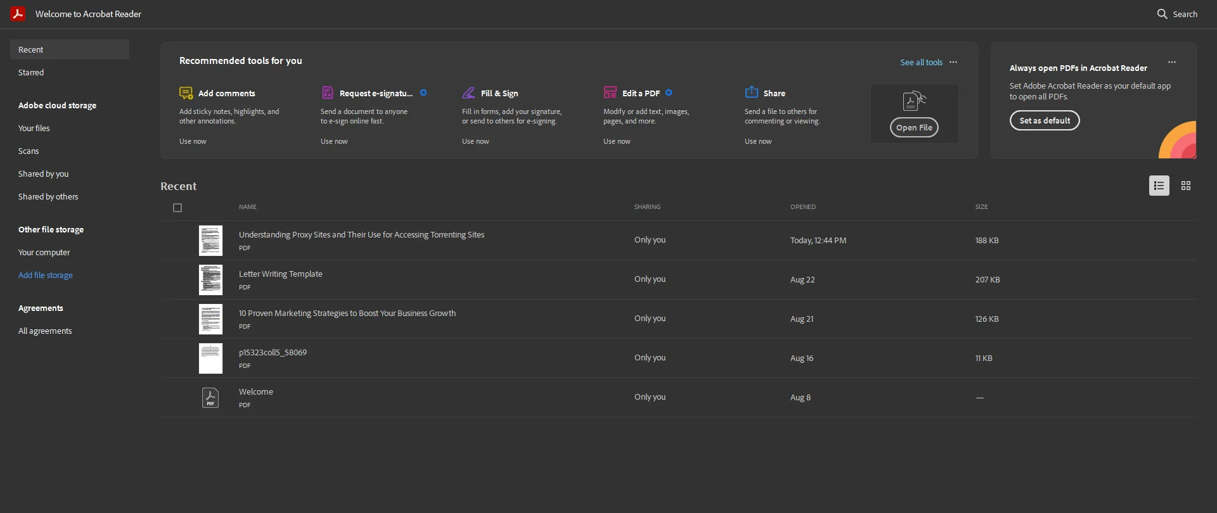Open Scans in sidebar
The height and width of the screenshot is (513, 1217).
click(x=29, y=151)
